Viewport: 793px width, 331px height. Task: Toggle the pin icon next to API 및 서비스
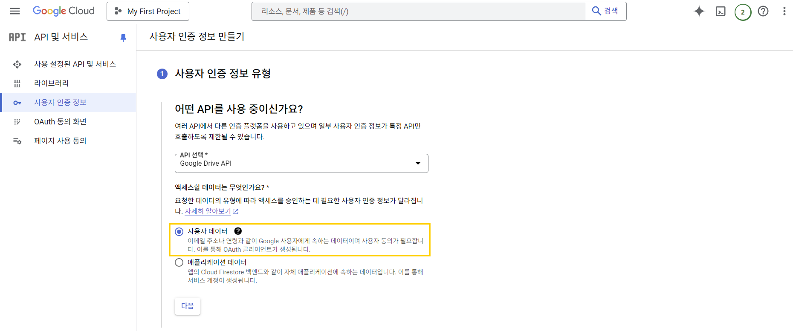click(123, 37)
